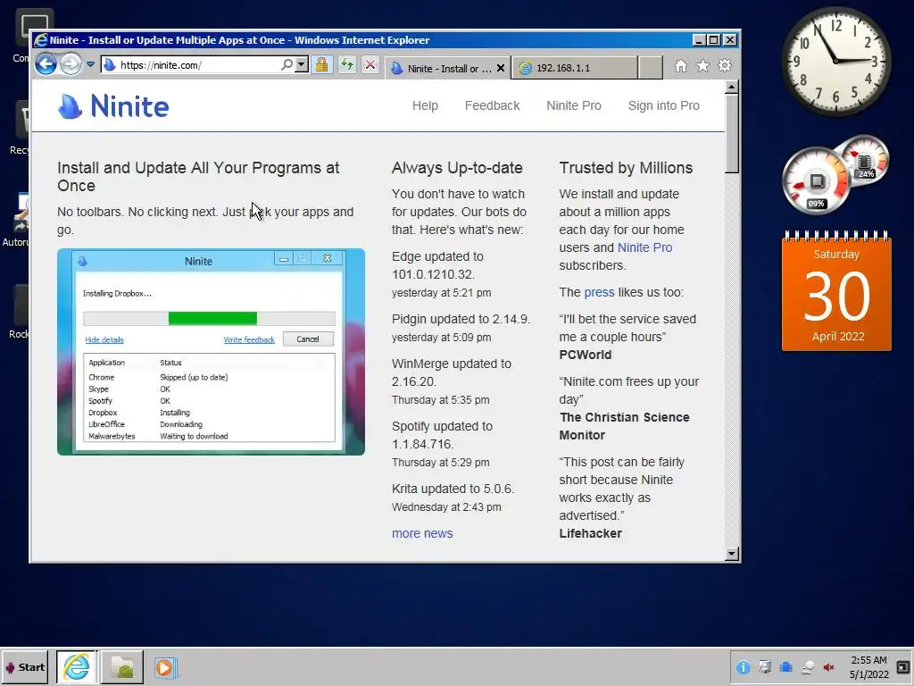Open the Start menu
Viewport: 914px width, 686px height.
pos(24,666)
